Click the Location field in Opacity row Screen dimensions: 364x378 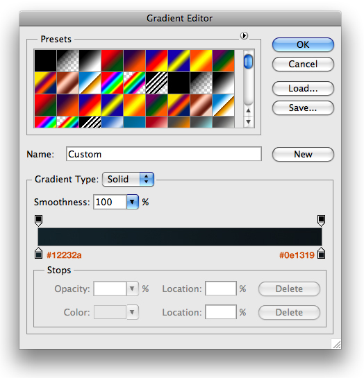coord(221,289)
